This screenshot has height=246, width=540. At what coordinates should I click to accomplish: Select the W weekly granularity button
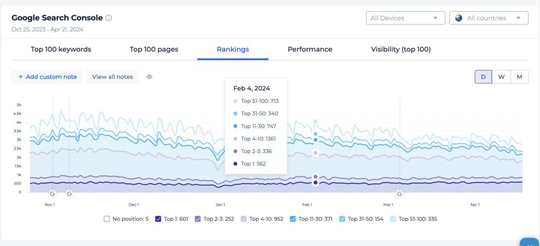point(501,77)
